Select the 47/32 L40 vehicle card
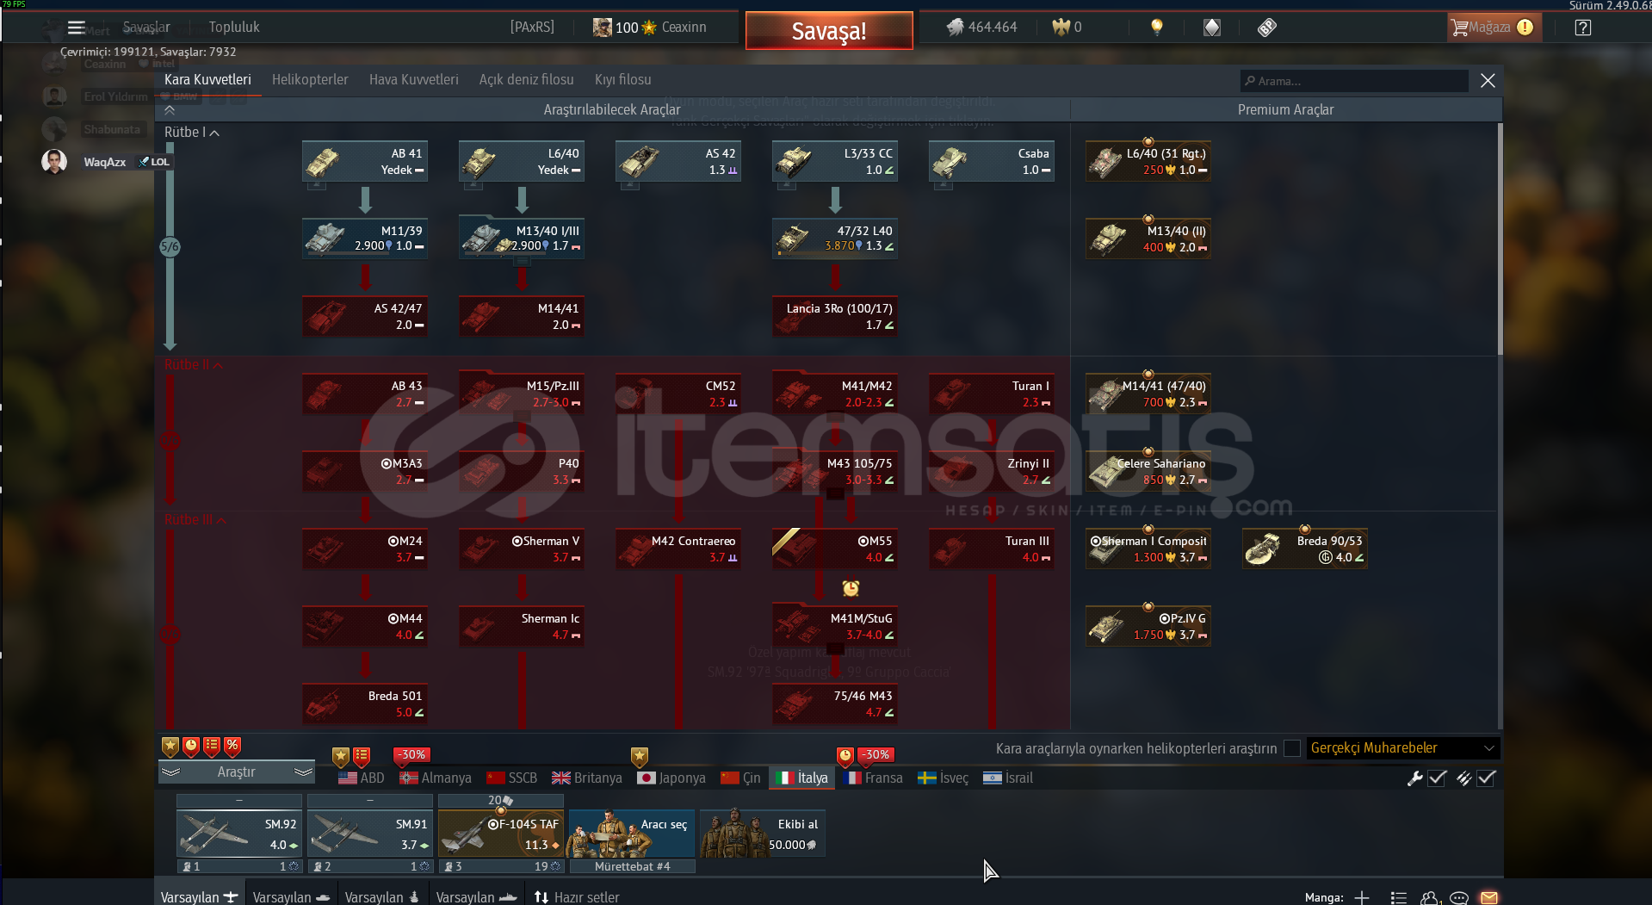This screenshot has width=1652, height=905. click(x=835, y=239)
